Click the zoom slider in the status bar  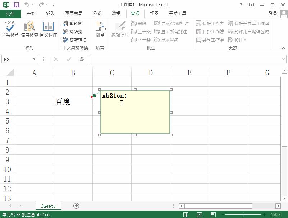coord(243,214)
